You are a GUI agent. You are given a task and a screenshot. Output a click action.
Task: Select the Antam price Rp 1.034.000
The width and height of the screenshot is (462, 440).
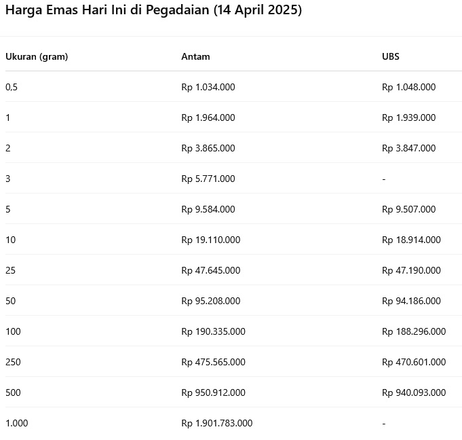208,87
